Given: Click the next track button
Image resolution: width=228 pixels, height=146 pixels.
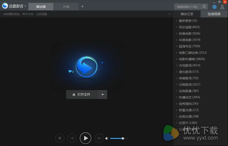Looking at the screenshot, I should point(99,138).
